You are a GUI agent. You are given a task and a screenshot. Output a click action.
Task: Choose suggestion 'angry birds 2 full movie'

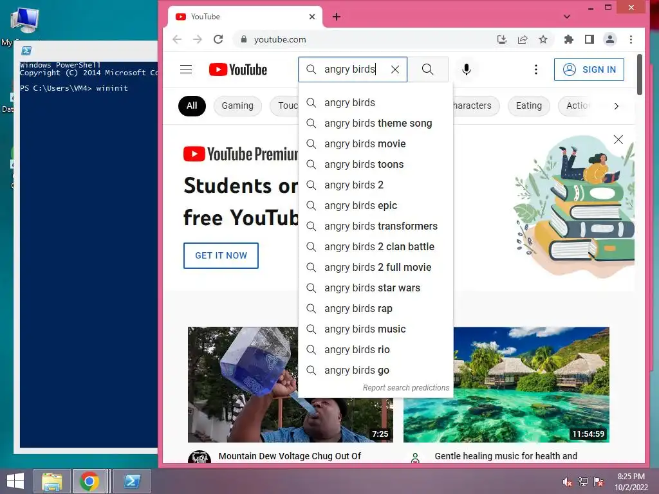coord(376,267)
